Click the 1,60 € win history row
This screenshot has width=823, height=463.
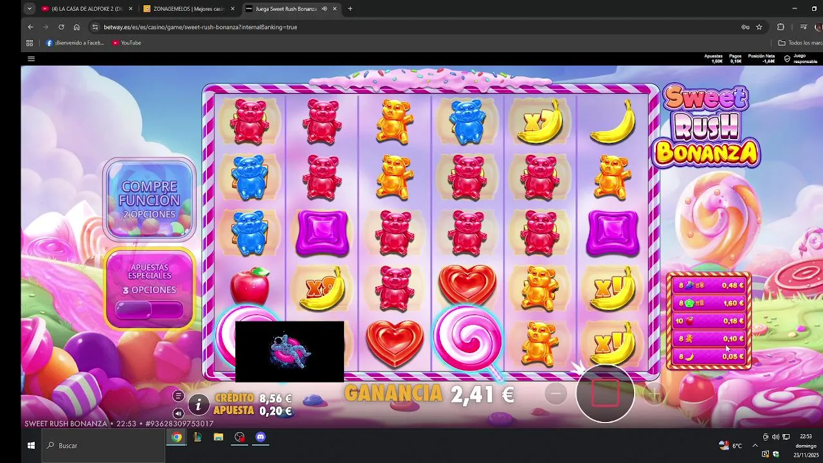(709, 303)
